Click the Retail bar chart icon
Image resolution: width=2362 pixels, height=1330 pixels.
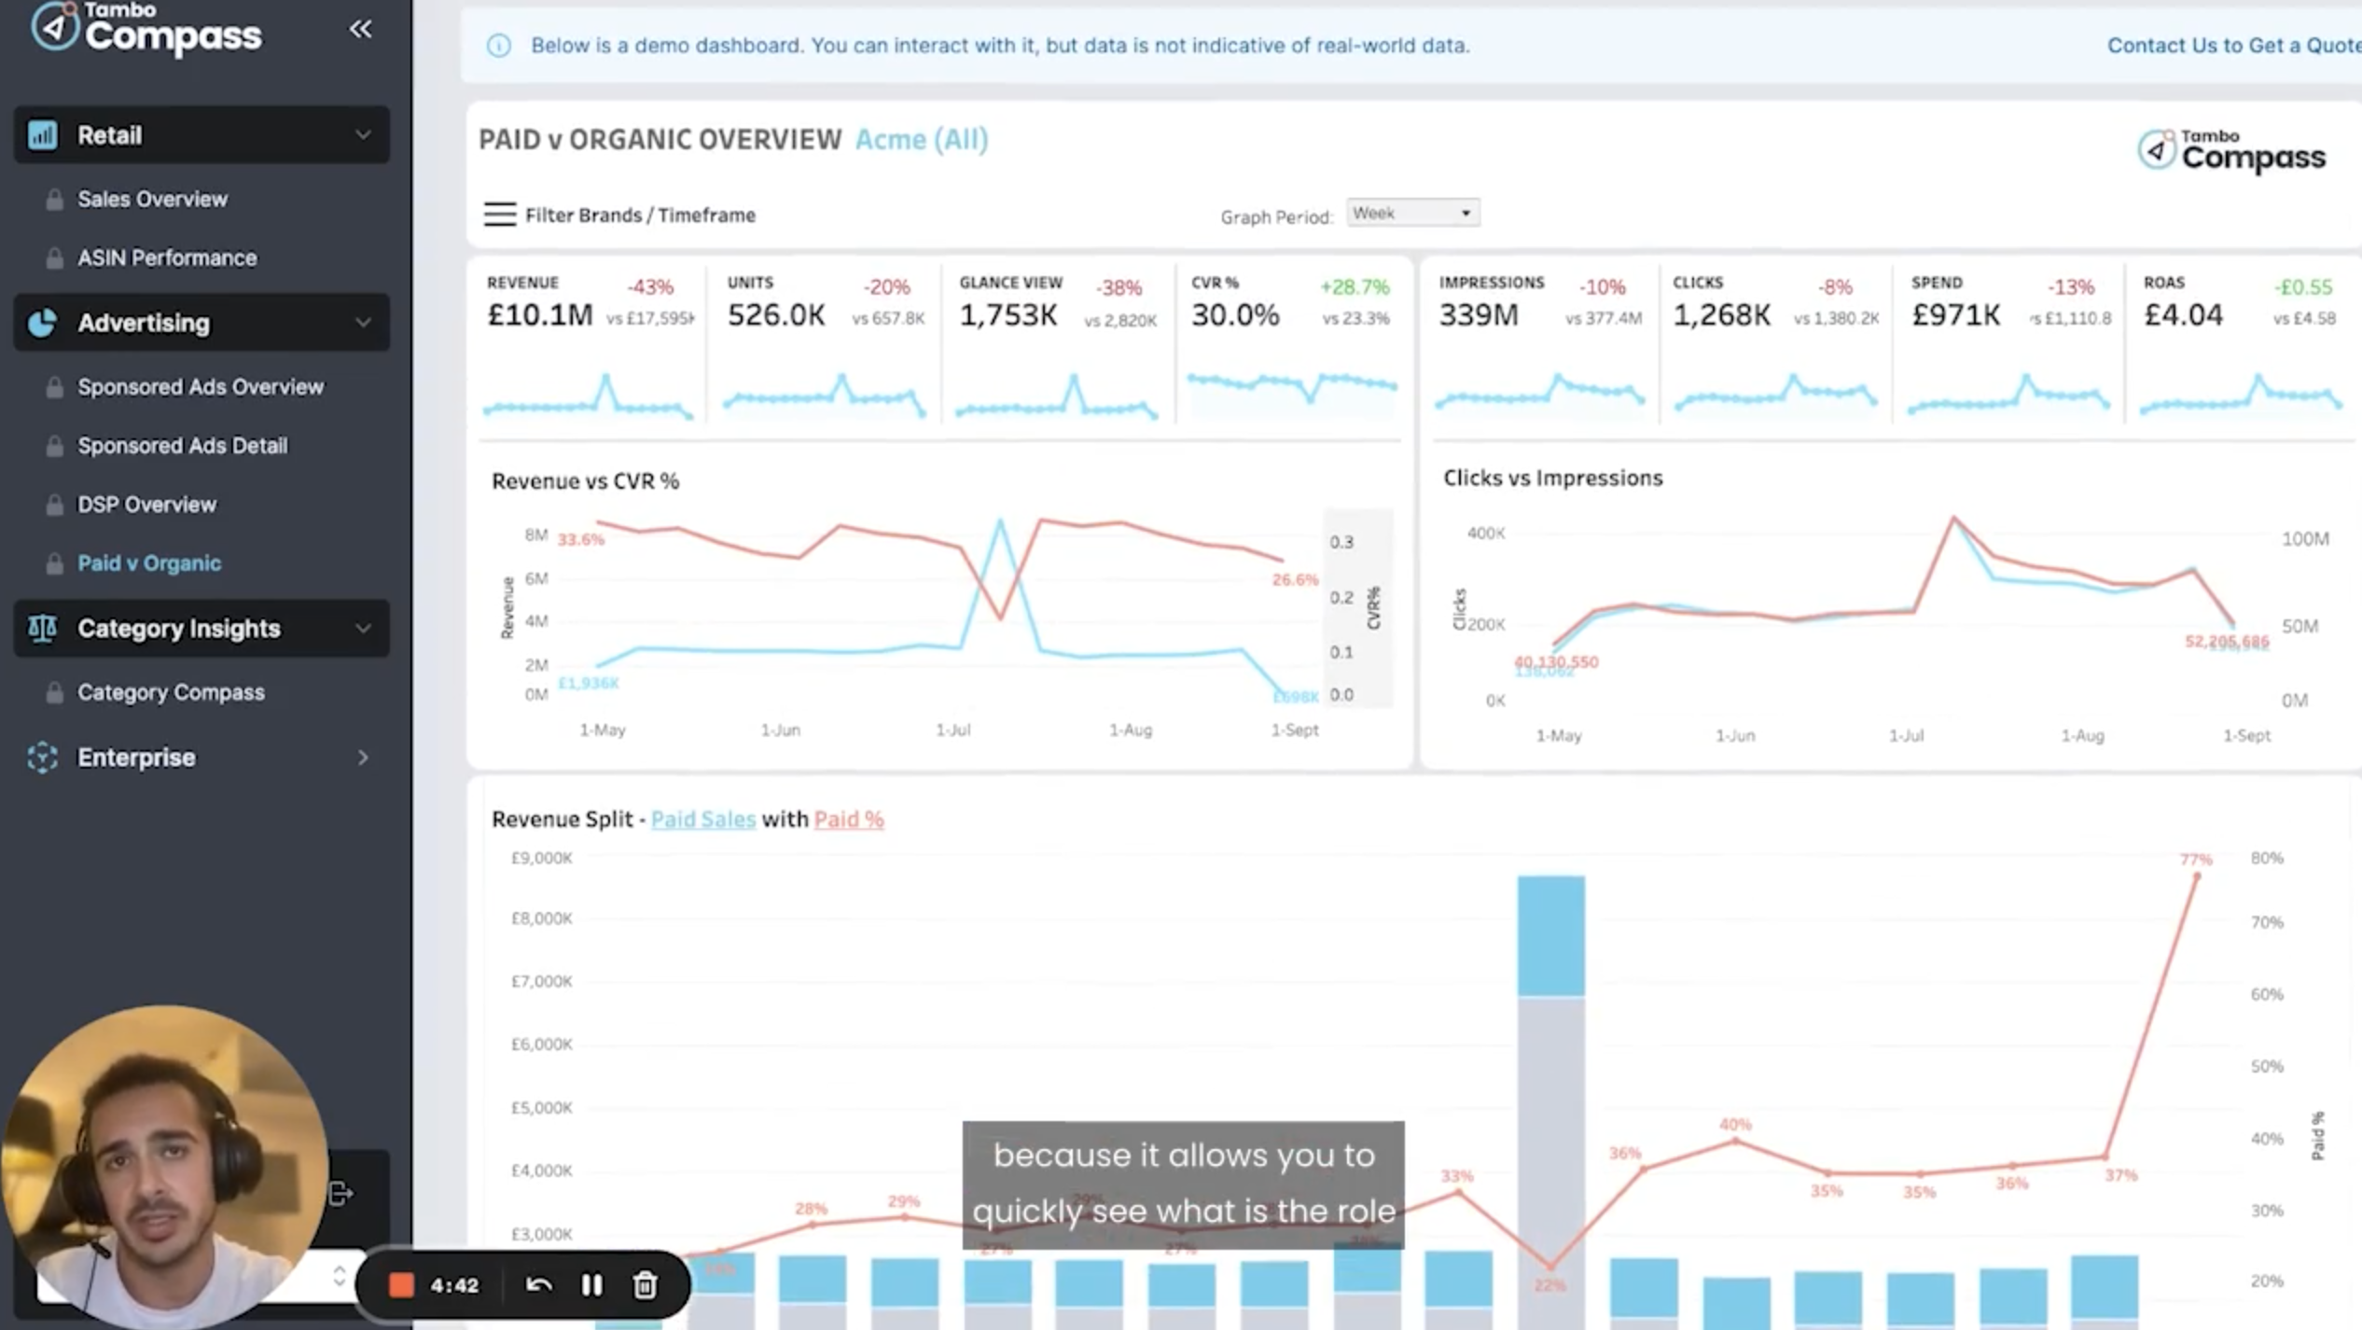tap(42, 134)
